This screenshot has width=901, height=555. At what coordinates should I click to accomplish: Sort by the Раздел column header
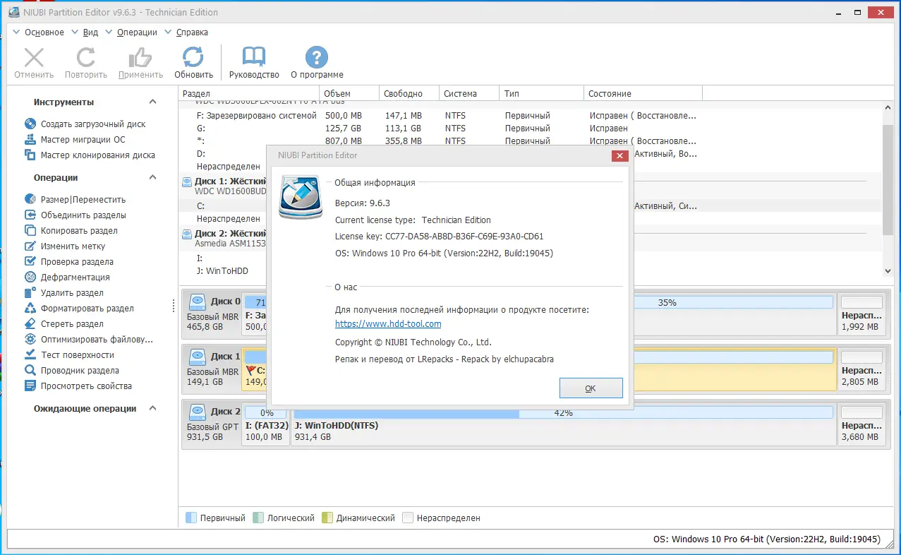point(248,93)
